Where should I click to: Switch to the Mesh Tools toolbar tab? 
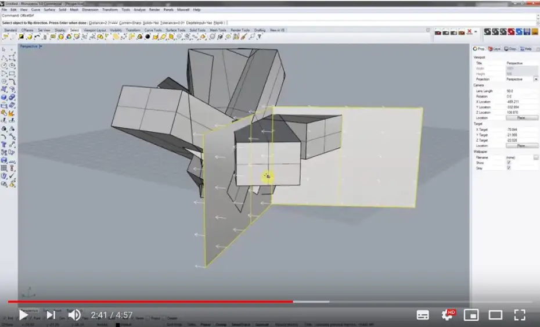click(218, 30)
